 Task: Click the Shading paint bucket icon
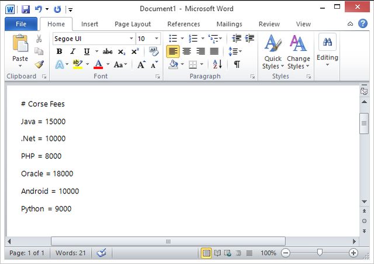click(173, 64)
